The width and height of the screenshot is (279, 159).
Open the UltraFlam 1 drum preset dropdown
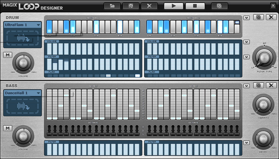point(38,25)
